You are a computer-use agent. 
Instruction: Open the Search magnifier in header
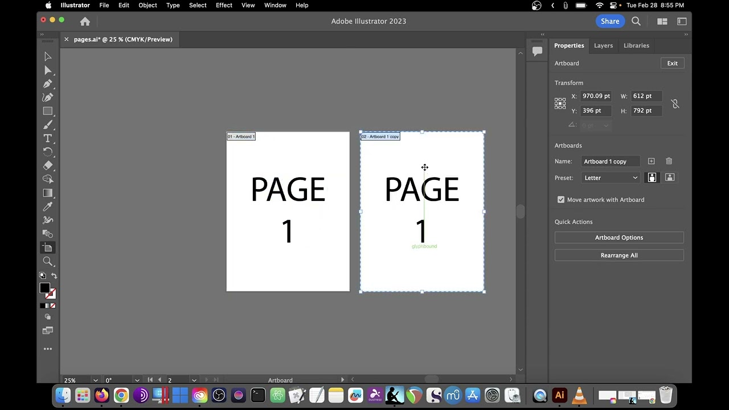[x=636, y=21]
